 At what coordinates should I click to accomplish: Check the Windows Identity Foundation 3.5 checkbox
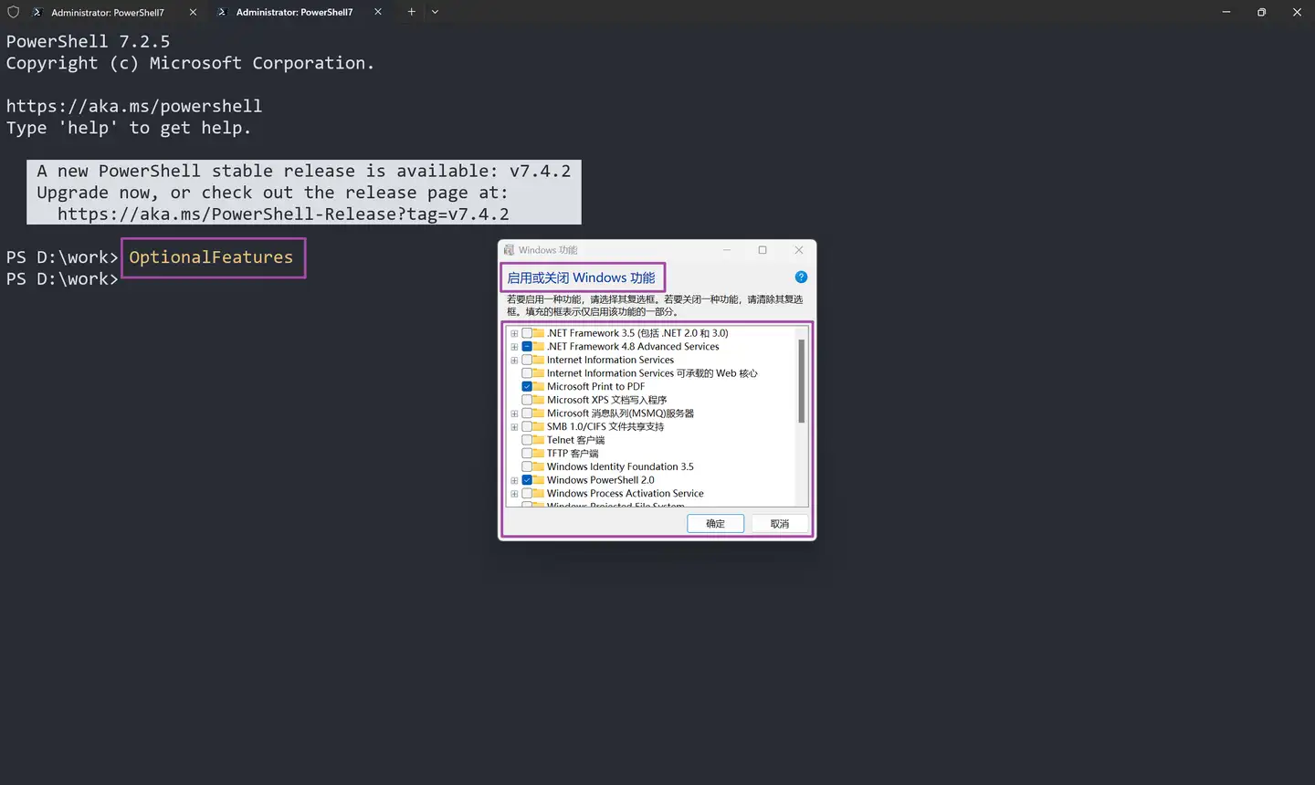pyautogui.click(x=527, y=466)
